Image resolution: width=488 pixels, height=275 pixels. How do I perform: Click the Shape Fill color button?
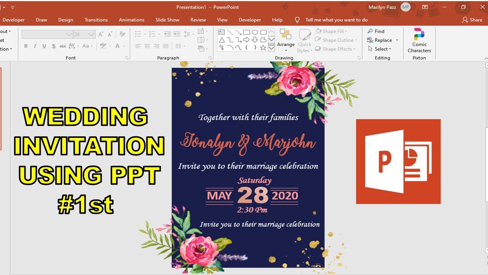coord(330,31)
